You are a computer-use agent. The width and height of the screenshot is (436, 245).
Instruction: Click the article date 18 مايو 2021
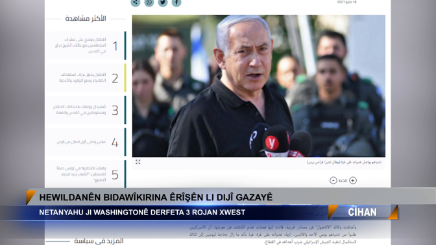[346, 2]
